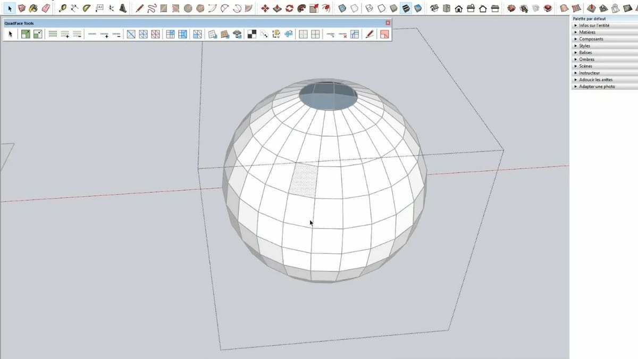Switch to Front view black house icon
638x359 pixels.
point(458,9)
